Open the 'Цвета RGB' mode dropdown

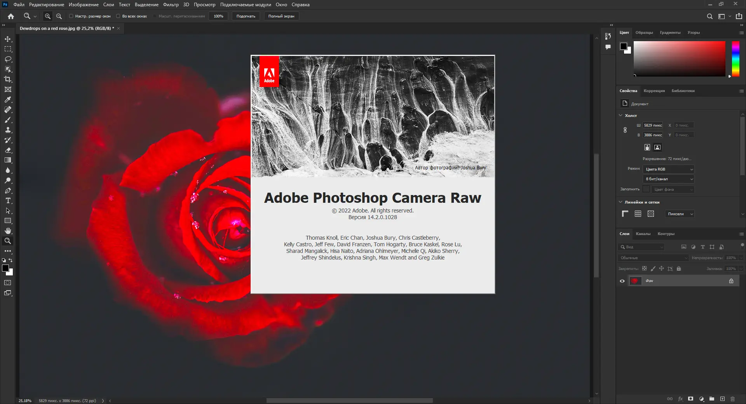669,169
